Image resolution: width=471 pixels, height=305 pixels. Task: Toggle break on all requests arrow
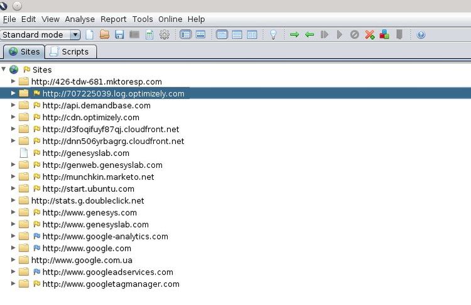[x=295, y=35]
